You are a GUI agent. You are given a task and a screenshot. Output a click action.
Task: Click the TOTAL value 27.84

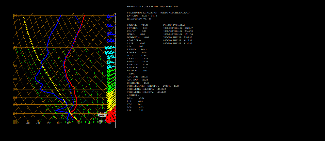pyautogui.click(x=144, y=55)
